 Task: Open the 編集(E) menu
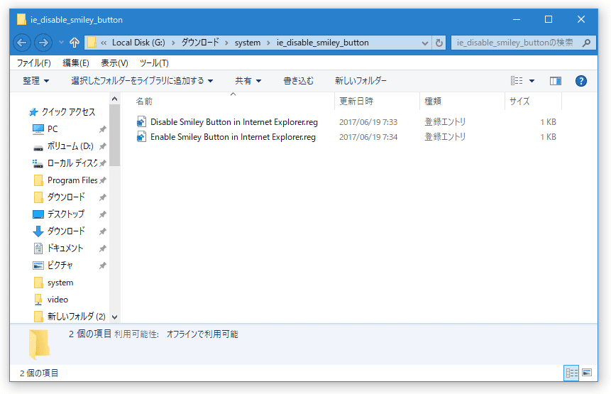[x=76, y=63]
